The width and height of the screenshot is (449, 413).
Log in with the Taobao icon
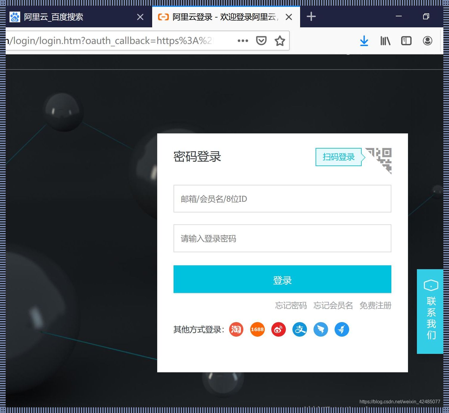click(236, 330)
